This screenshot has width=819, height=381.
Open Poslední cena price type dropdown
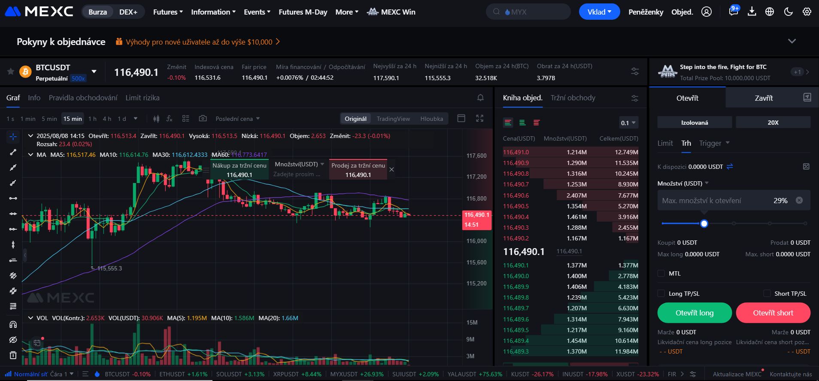(x=237, y=119)
